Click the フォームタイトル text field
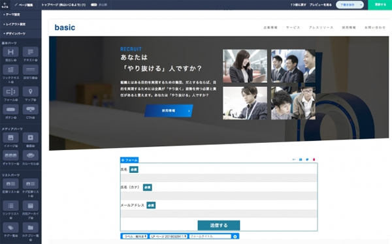Image resolution: width=392 pixels, height=244 pixels. (x=210, y=236)
